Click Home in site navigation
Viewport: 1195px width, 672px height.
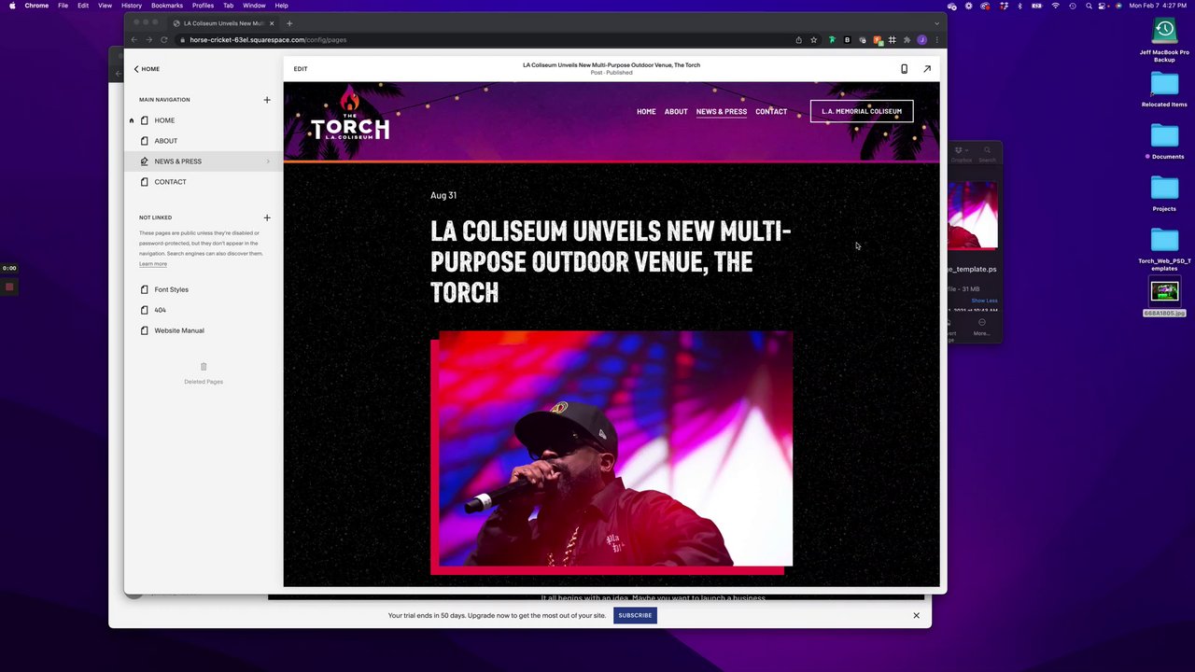646,112
